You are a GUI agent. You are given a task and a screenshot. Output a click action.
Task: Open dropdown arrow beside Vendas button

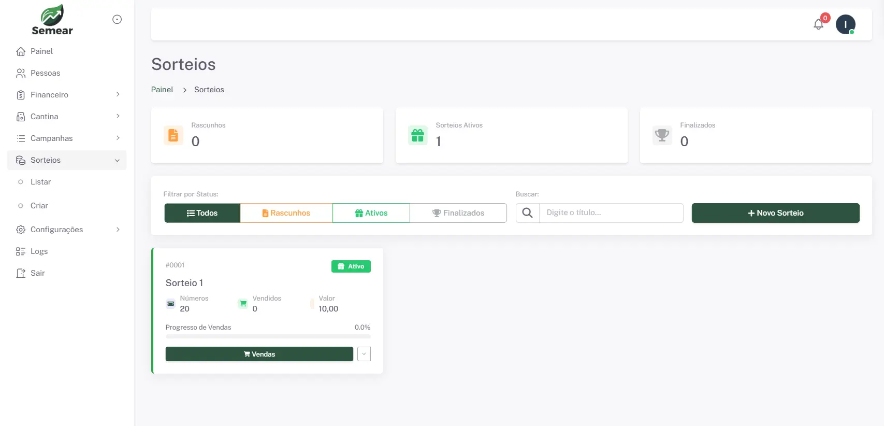click(364, 354)
